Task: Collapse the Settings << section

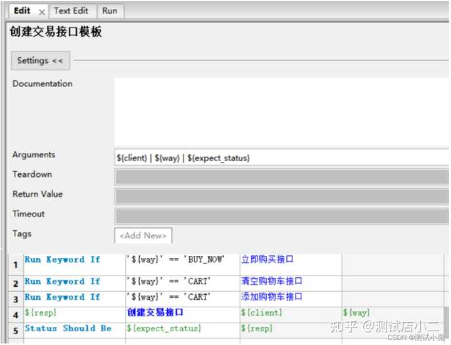Action: [40, 61]
